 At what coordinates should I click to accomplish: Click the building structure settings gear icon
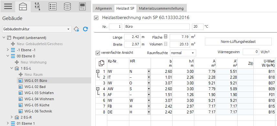coord(76,29)
